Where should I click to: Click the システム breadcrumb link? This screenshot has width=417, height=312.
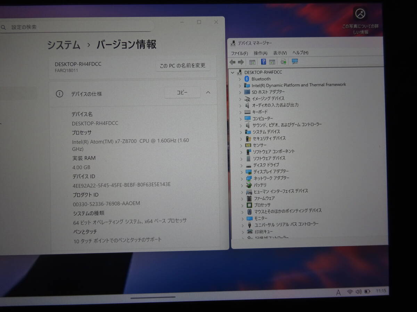point(64,45)
